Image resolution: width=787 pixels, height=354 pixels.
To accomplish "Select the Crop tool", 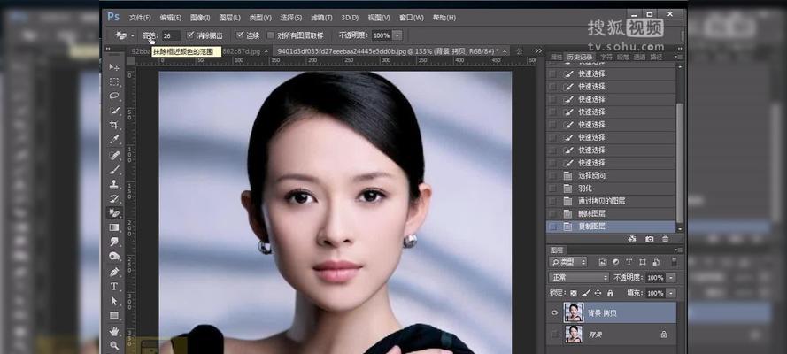I will coord(114,126).
